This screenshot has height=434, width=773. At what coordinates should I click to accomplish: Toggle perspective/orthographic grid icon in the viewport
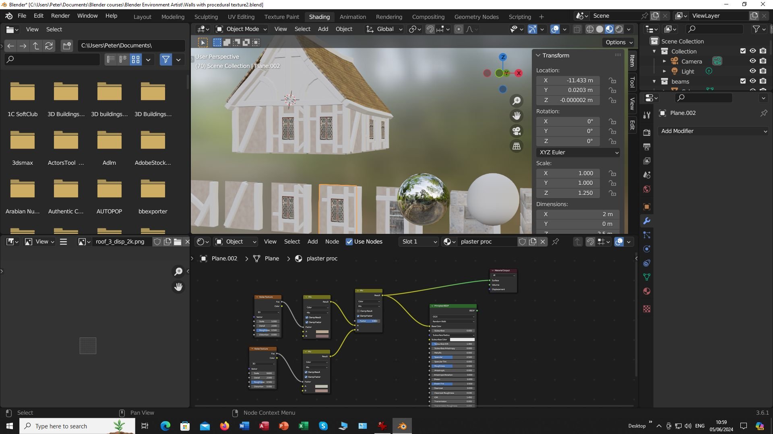point(517,146)
